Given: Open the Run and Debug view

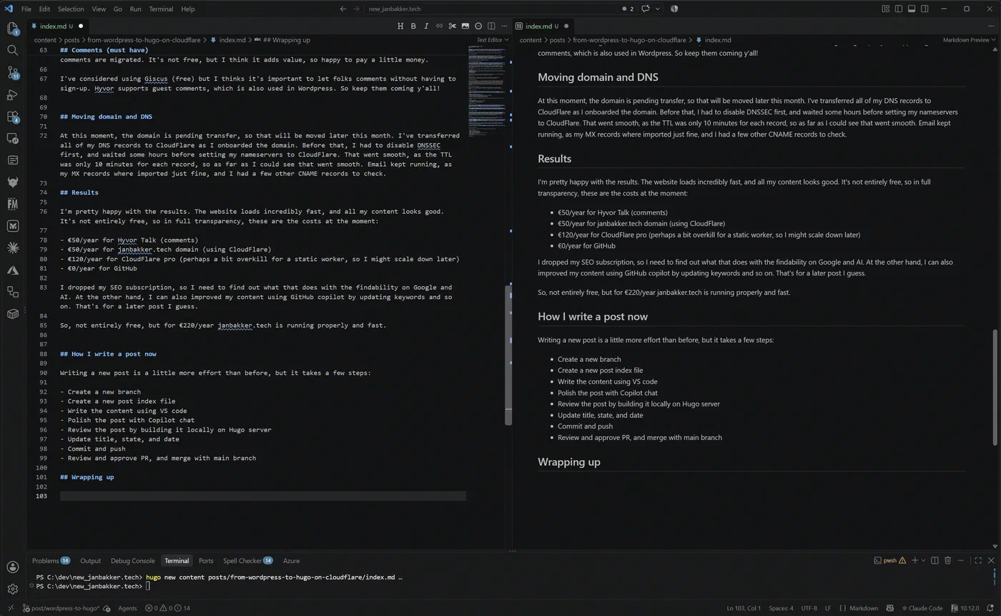Looking at the screenshot, I should 12,94.
